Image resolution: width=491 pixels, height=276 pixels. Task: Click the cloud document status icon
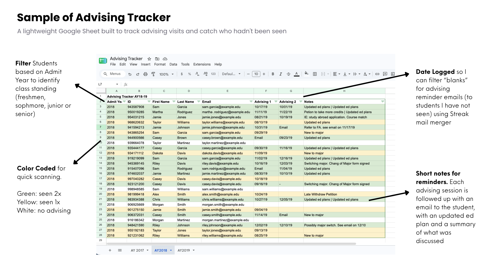point(165,59)
